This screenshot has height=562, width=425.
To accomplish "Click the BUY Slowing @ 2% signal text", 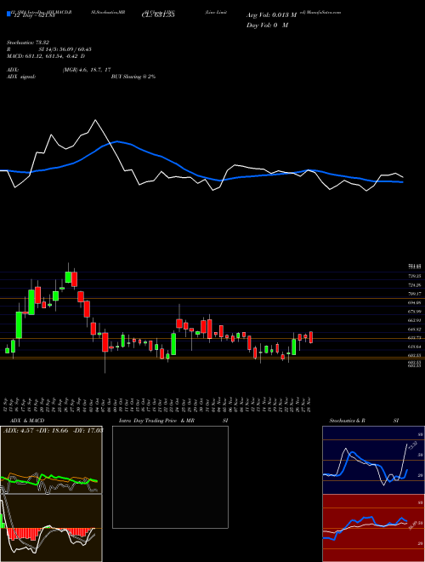I will [x=133, y=77].
